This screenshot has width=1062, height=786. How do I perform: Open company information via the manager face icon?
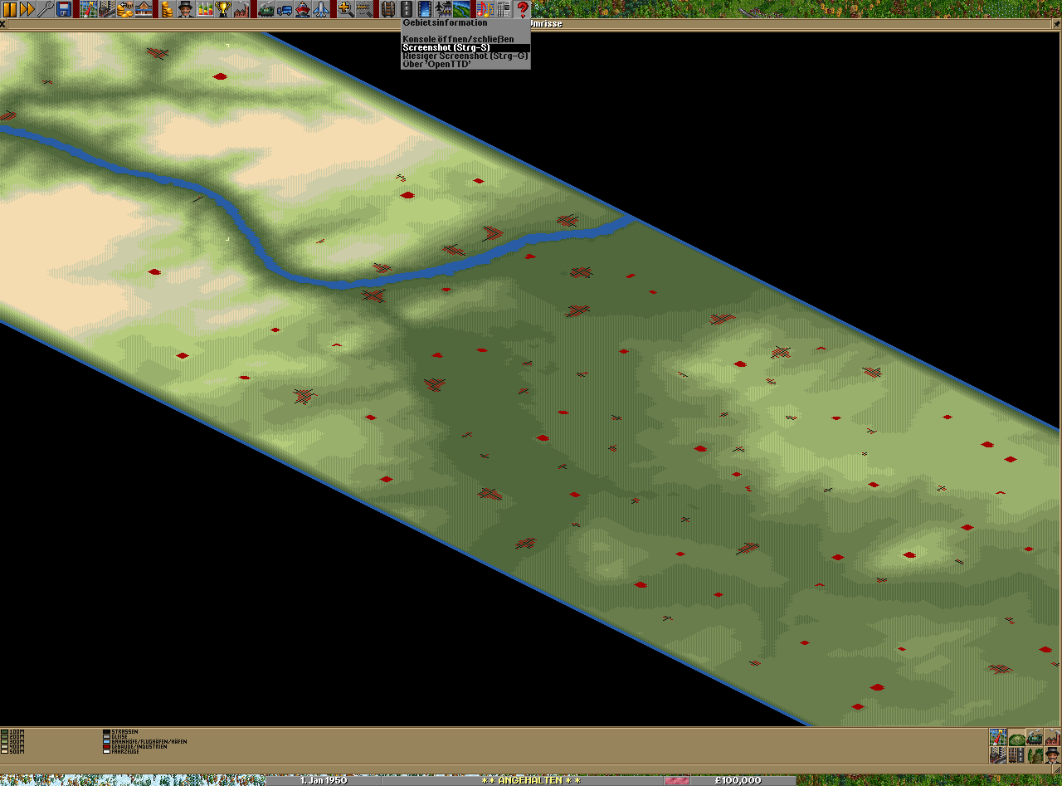tap(187, 9)
